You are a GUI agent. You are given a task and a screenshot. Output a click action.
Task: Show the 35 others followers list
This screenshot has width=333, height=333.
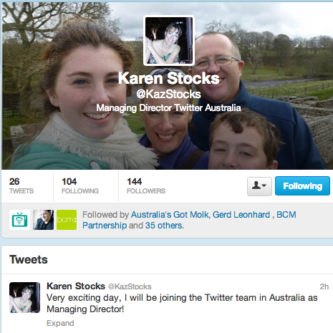coord(165,226)
